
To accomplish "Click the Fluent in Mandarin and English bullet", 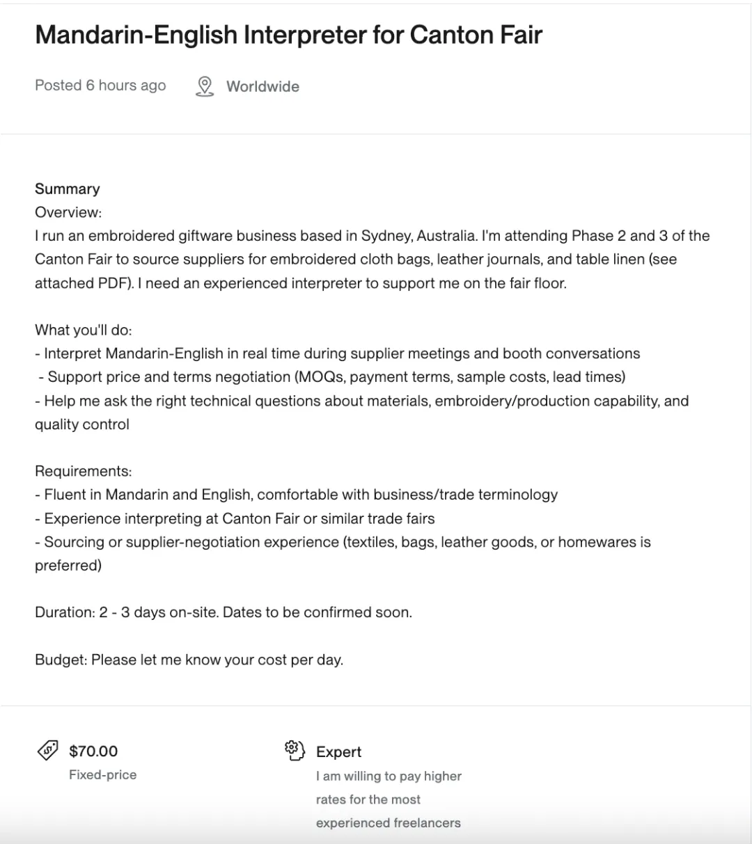I will [297, 495].
